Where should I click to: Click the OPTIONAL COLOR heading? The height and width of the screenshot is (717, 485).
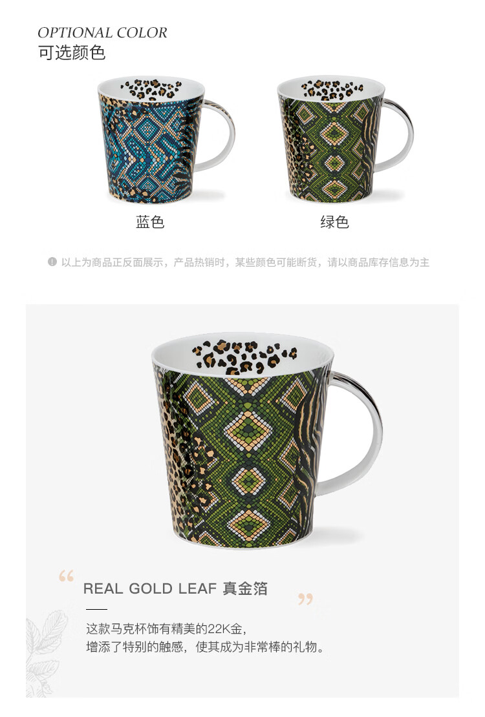click(x=103, y=33)
